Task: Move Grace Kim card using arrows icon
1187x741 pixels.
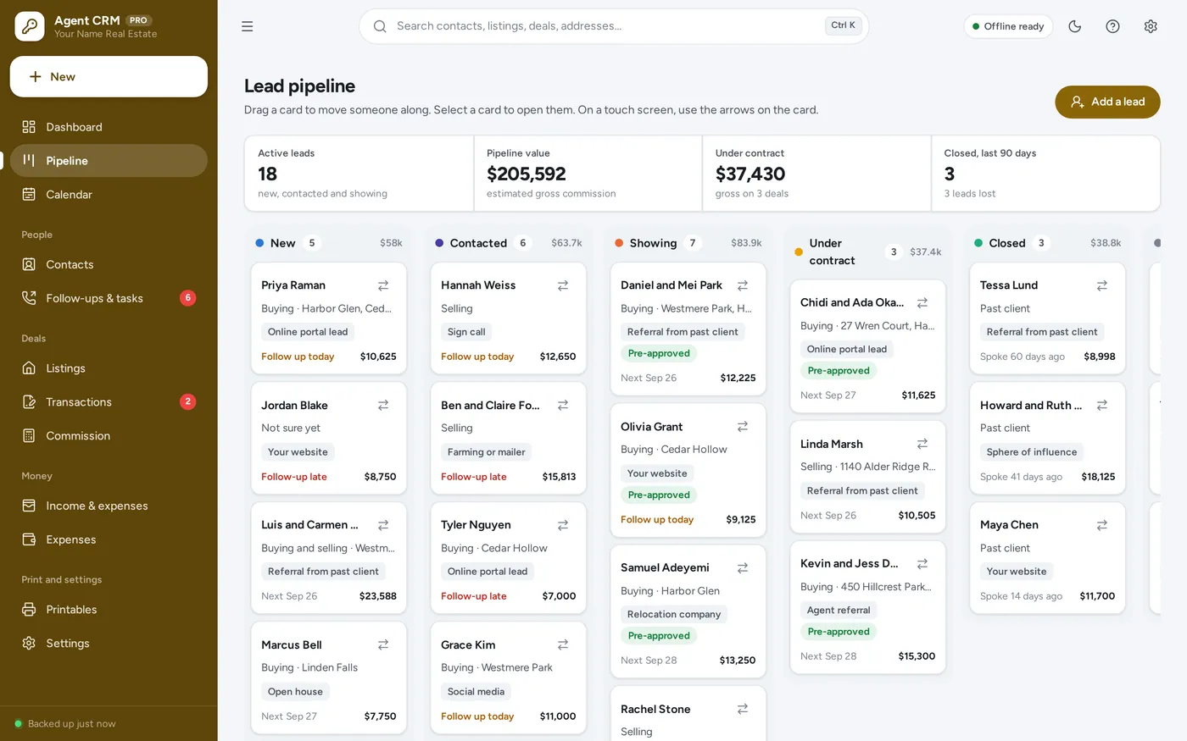Action: click(x=563, y=645)
